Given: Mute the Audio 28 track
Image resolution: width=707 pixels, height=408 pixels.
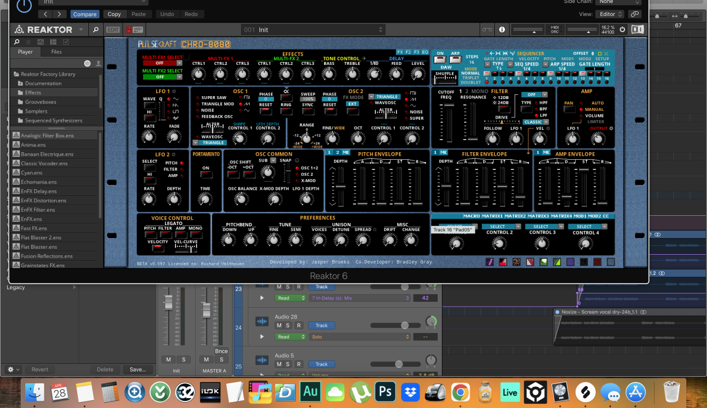Looking at the screenshot, I should tap(279, 325).
